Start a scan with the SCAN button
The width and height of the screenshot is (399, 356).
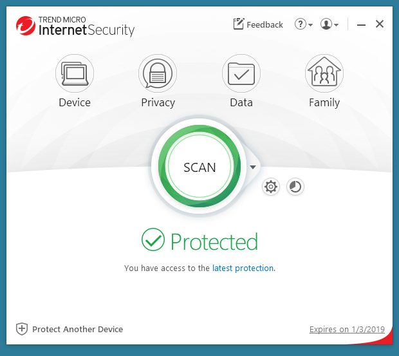[x=199, y=167]
